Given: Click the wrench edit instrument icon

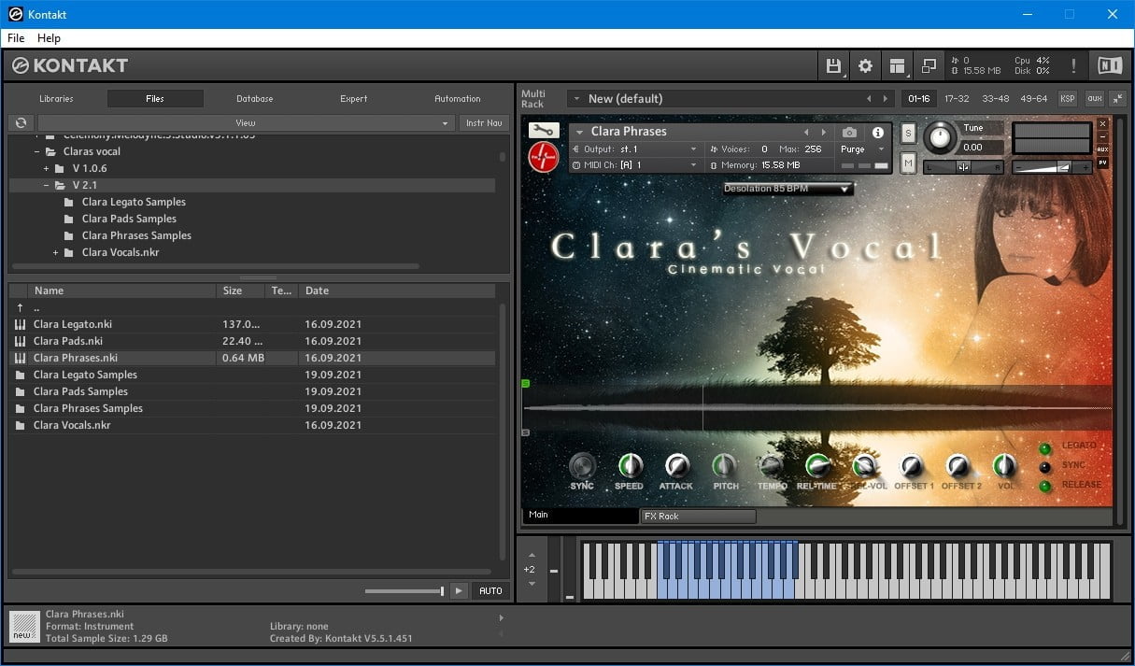Looking at the screenshot, I should coord(543,131).
